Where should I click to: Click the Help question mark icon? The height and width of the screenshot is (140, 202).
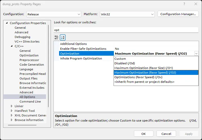pyautogui.click(x=184, y=4)
